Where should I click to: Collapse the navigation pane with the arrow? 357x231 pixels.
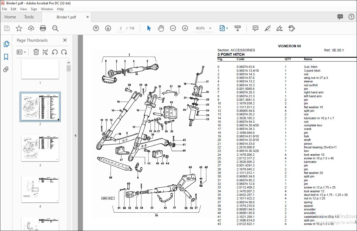[x=75, y=135]
